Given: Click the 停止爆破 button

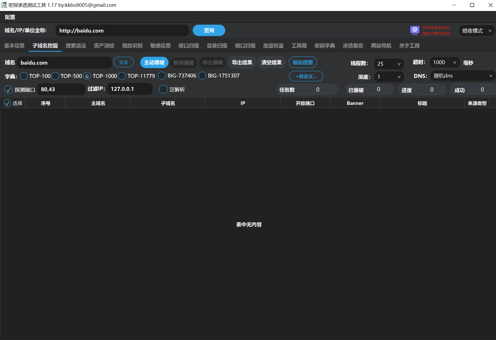Looking at the screenshot, I should pos(213,63).
